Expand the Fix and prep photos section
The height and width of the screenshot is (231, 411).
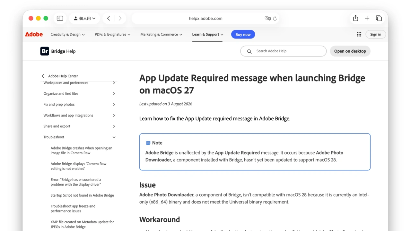point(79,105)
